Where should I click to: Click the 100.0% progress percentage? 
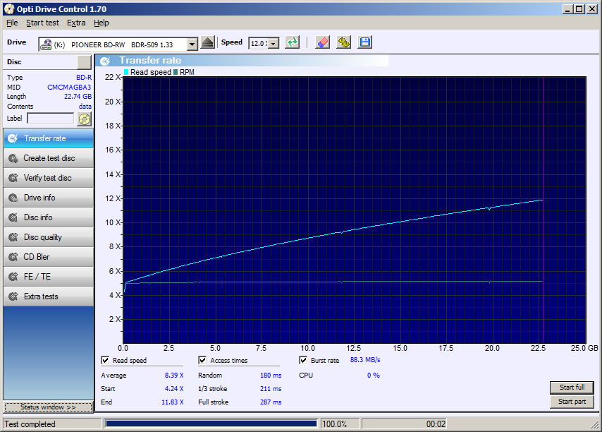(x=334, y=424)
